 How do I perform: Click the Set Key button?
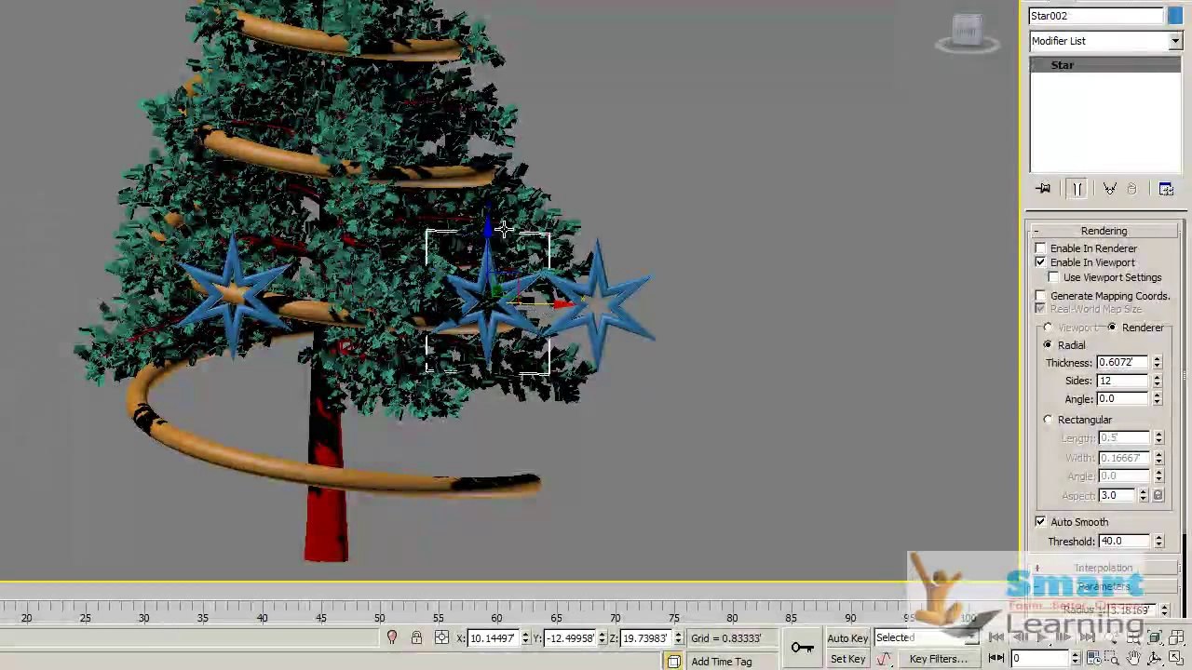click(847, 659)
